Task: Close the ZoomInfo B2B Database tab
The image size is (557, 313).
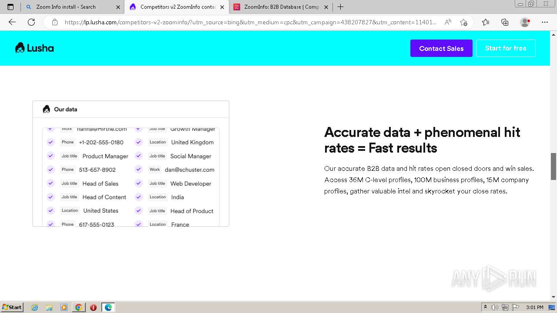Action: coord(326,7)
